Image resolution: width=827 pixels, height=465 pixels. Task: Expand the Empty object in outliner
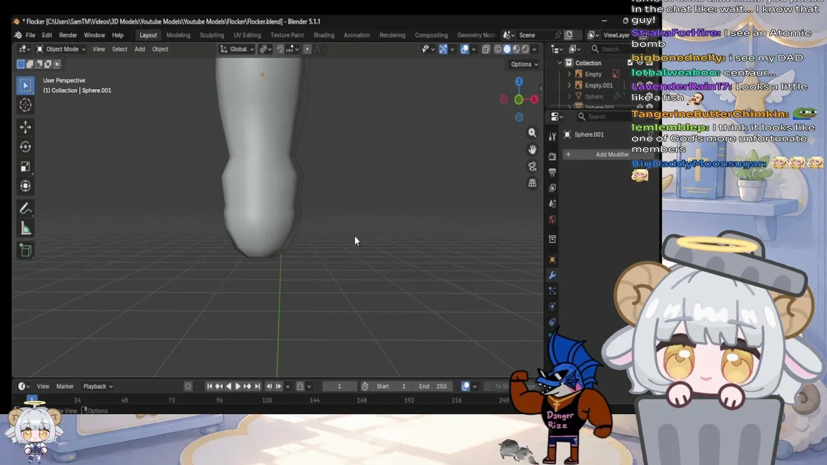pos(569,74)
